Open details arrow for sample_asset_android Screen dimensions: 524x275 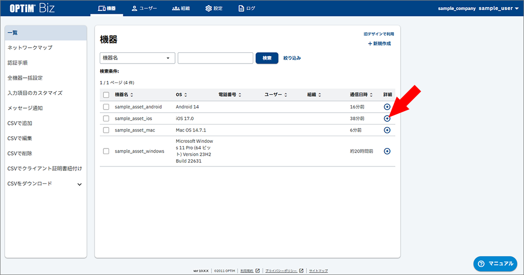pyautogui.click(x=387, y=107)
